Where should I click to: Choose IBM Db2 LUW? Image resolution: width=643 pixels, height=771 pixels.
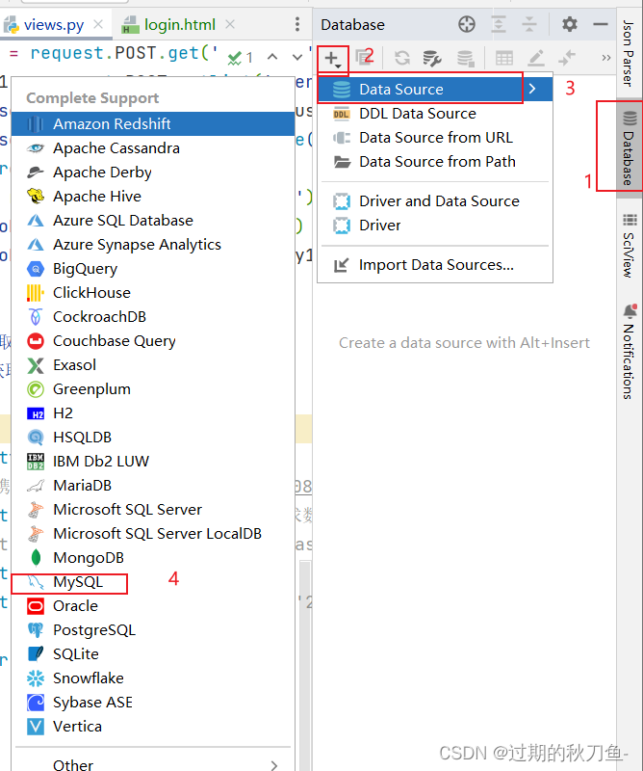pos(153,462)
